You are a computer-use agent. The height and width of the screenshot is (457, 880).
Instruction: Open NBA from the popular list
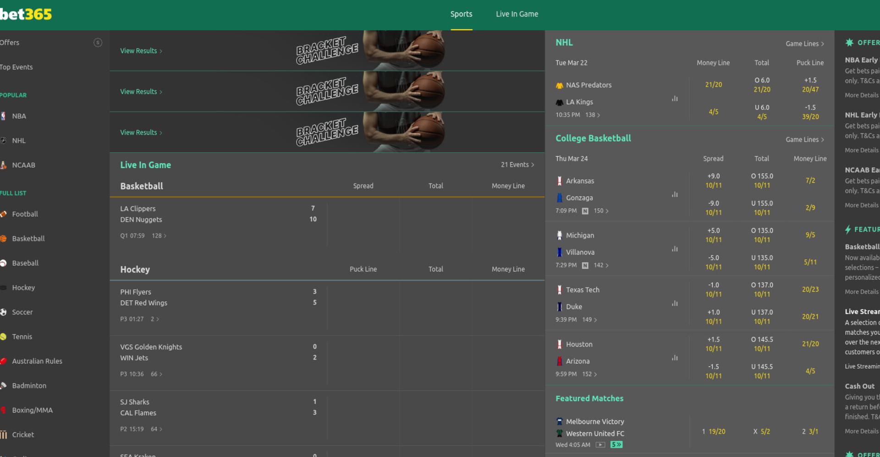[x=19, y=116]
